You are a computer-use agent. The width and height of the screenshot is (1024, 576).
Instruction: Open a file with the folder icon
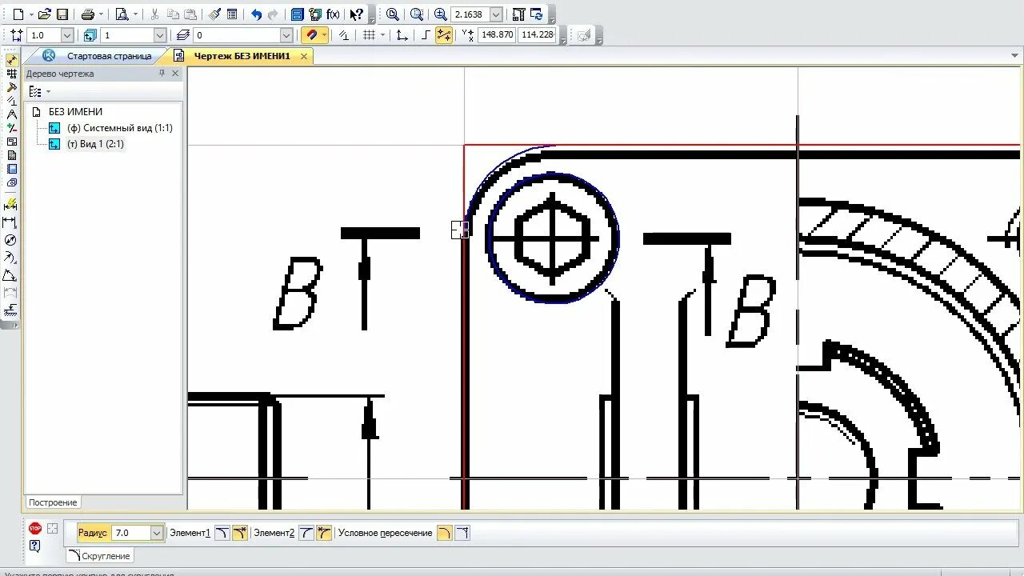coord(45,14)
